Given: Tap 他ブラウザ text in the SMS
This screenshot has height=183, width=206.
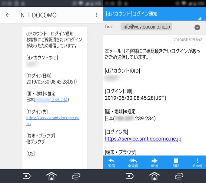Looking at the screenshot, I should 36,141.
